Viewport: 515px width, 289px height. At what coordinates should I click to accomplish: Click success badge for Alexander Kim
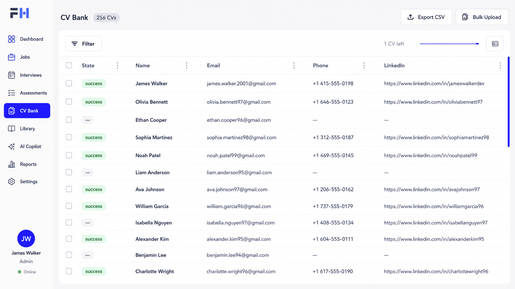click(94, 239)
